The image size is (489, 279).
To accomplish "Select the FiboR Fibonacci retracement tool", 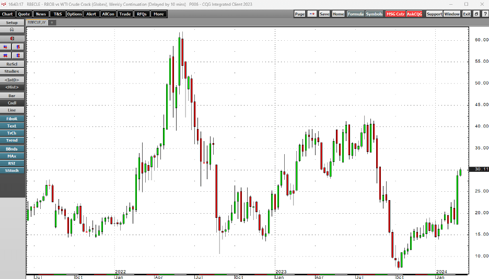I will 12,119.
